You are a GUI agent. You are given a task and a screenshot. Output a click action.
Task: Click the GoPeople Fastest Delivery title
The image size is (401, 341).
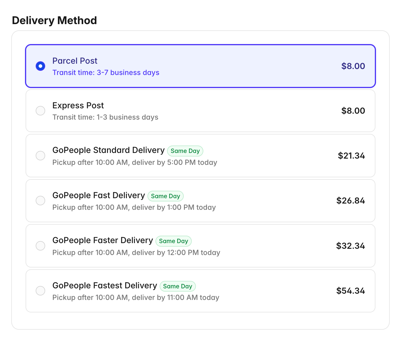pyautogui.click(x=105, y=285)
